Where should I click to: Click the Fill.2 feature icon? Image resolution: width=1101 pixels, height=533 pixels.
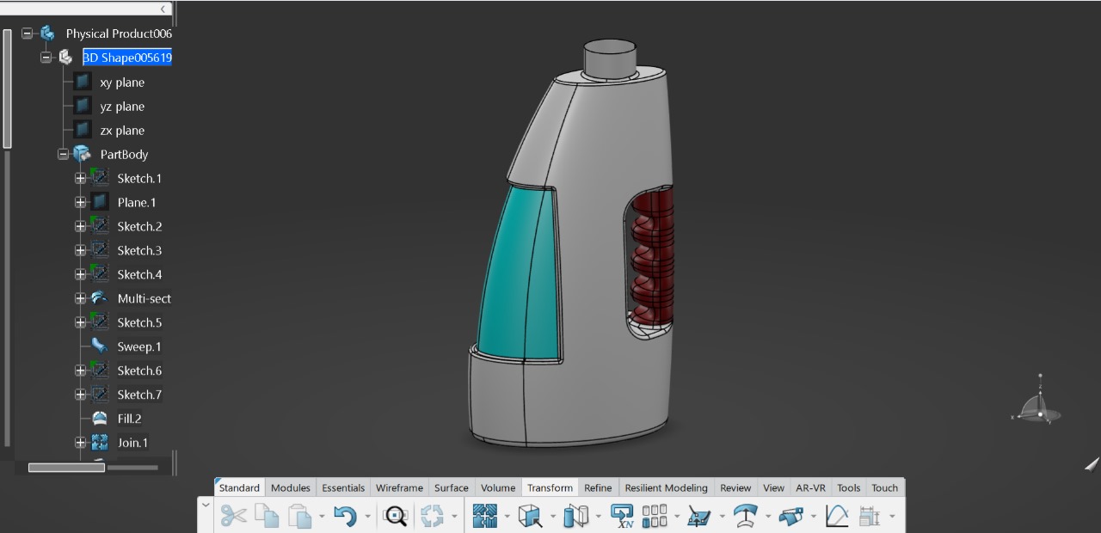click(100, 419)
